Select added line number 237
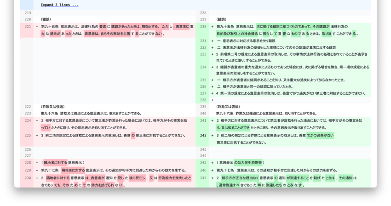Image resolution: width=391 pixels, height=206 pixels. click(203, 93)
